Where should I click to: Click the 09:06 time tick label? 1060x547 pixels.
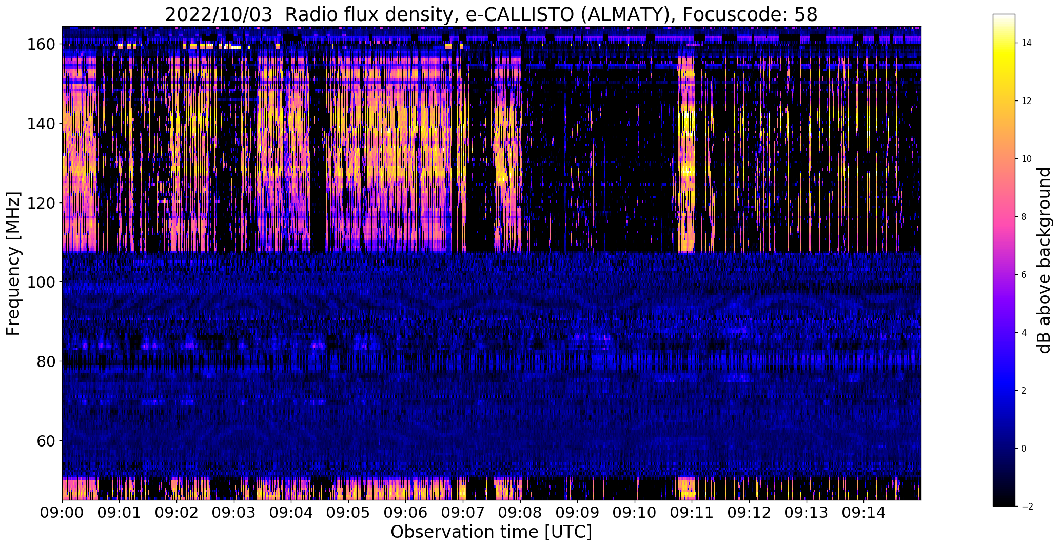tap(406, 512)
